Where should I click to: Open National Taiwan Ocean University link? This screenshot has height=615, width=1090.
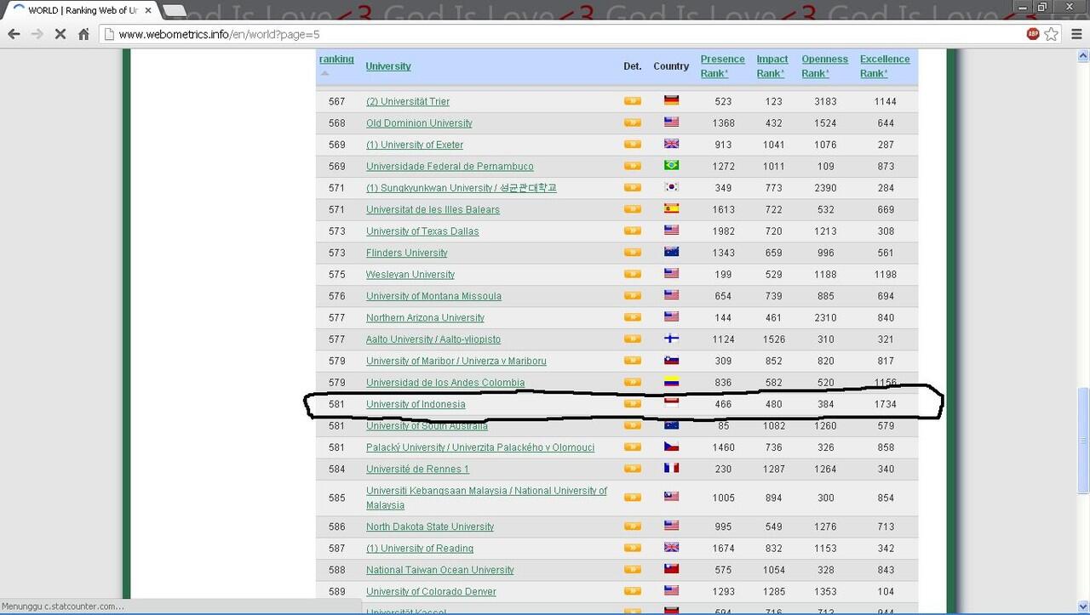coord(440,570)
